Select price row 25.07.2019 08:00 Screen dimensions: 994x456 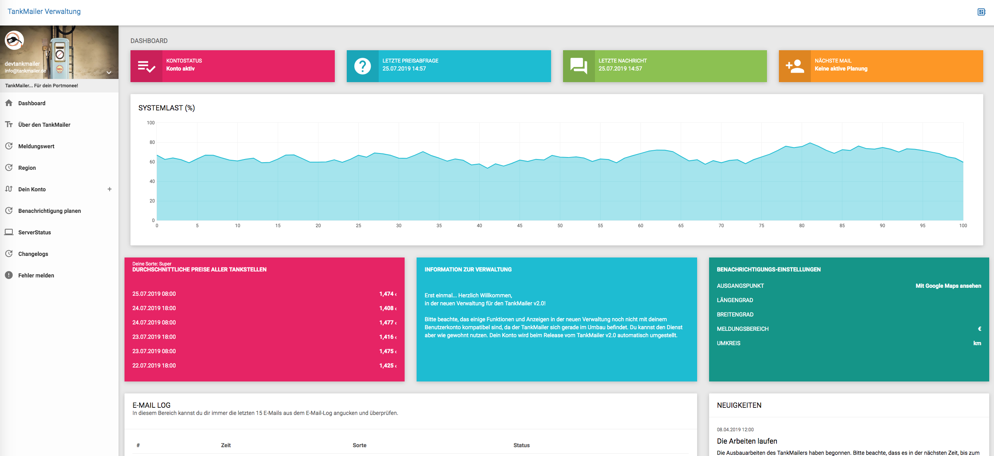click(x=265, y=294)
